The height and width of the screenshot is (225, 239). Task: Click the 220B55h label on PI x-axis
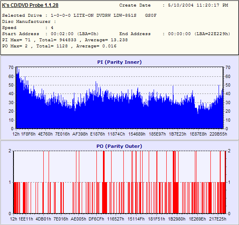click(218, 134)
